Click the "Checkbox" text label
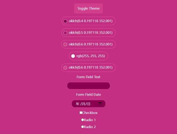This screenshot has height=134, width=177. 90,113
